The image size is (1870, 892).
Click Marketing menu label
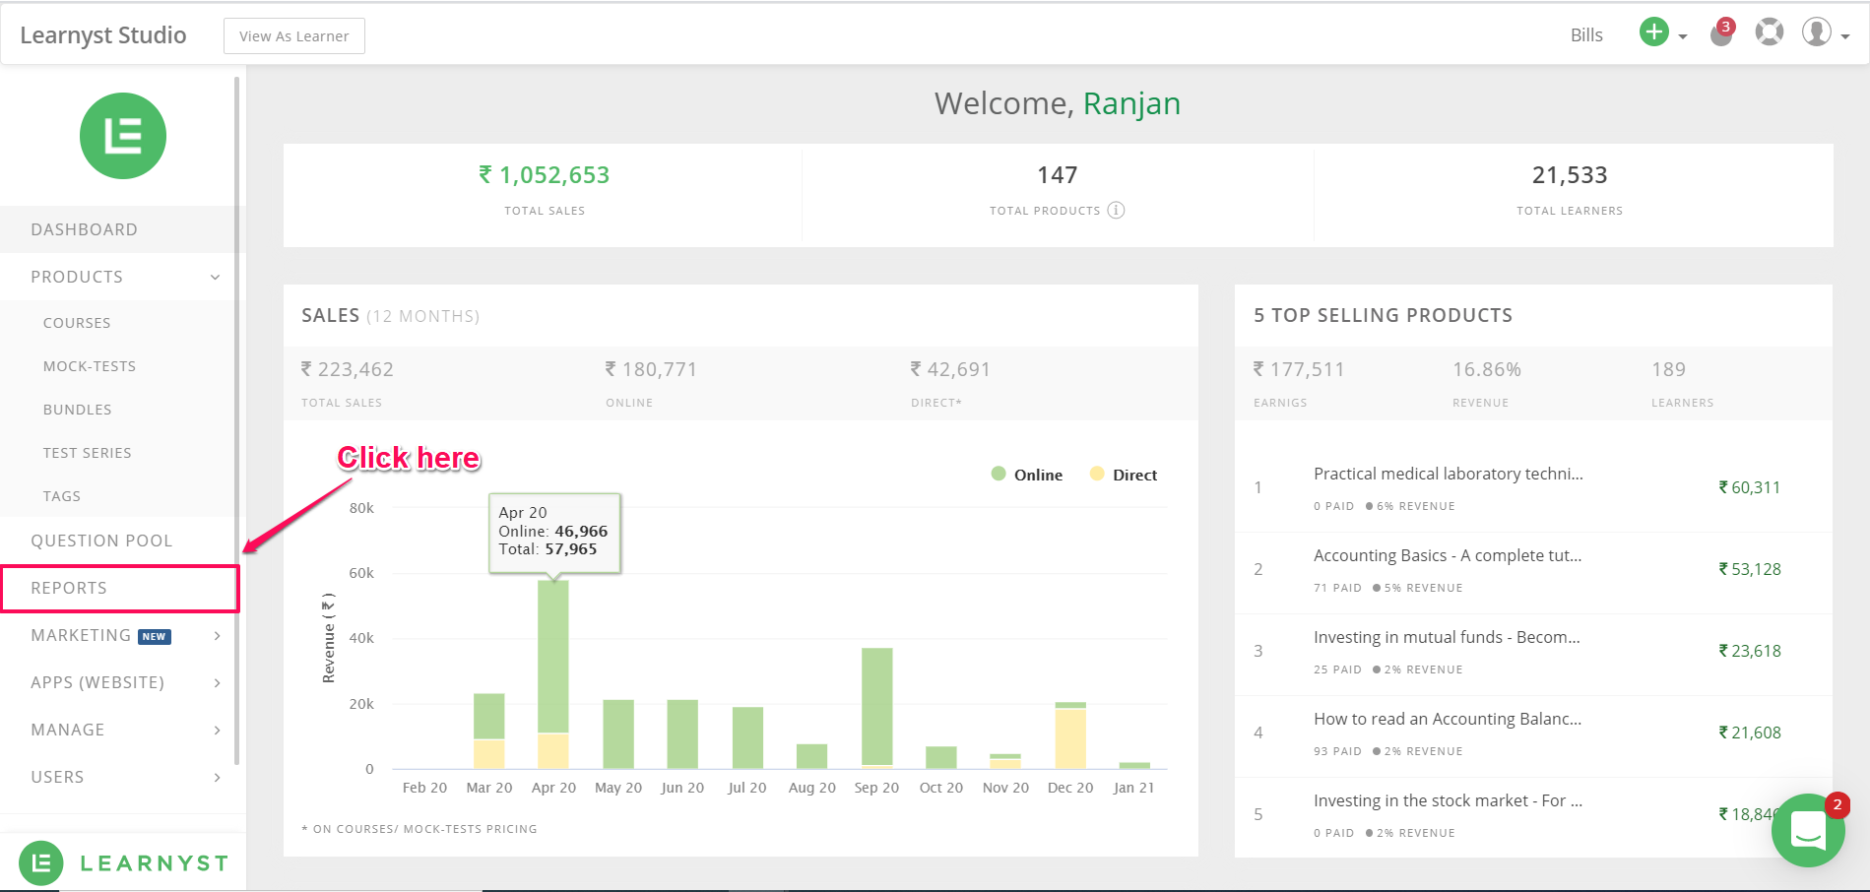pos(81,635)
